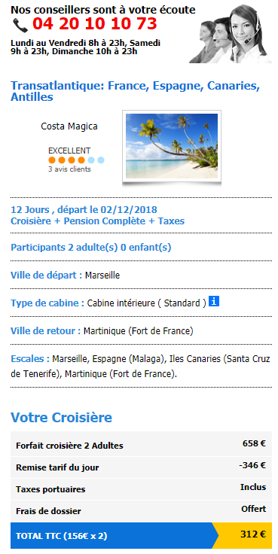
Task: Click the blue cabin info icon
Action: tap(214, 301)
